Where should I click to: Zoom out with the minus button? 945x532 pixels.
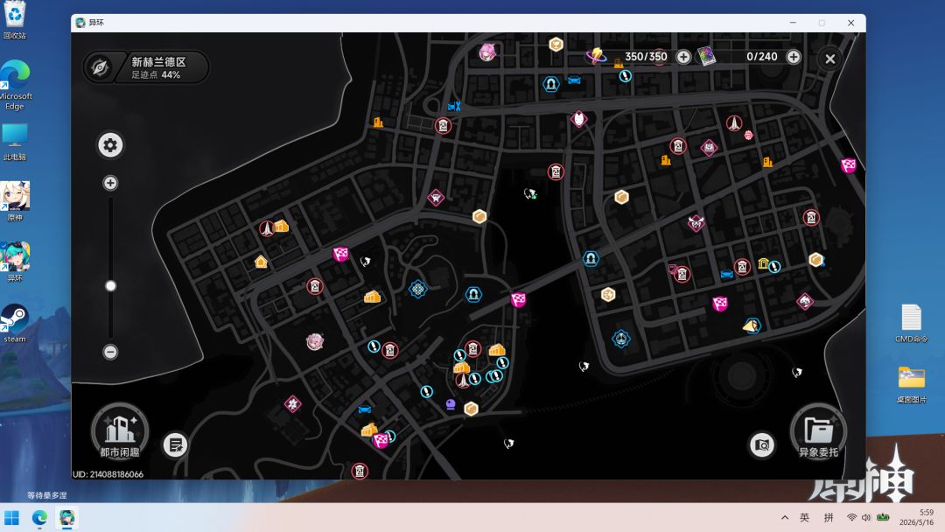110,352
